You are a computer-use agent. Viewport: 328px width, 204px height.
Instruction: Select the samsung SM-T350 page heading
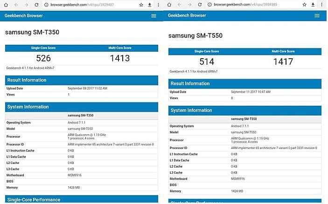click(32, 32)
